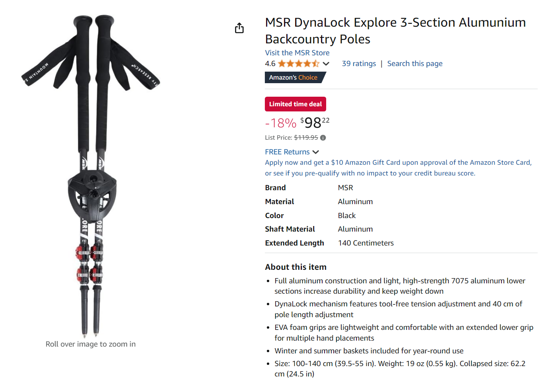Click the star rating icons
The height and width of the screenshot is (386, 546).
pos(299,64)
